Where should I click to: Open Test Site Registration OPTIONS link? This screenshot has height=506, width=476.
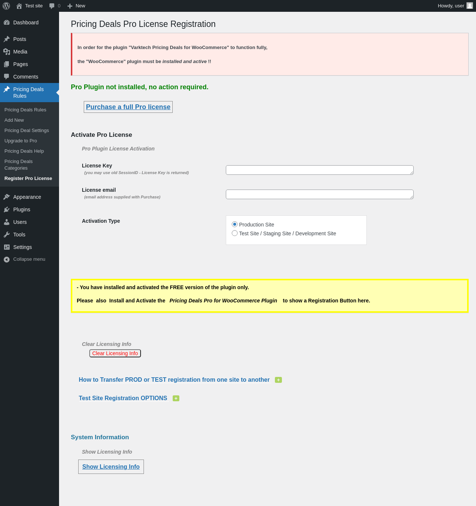point(123,398)
